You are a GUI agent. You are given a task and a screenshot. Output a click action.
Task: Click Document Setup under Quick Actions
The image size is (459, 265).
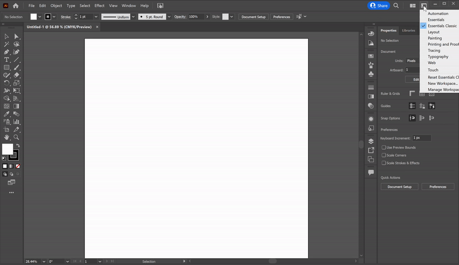[399, 187]
